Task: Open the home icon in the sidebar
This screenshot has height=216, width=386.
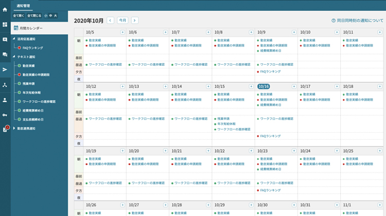Action: click(x=5, y=10)
